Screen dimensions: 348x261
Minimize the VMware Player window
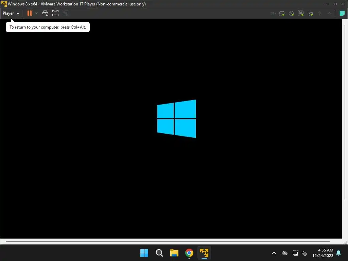[327, 4]
